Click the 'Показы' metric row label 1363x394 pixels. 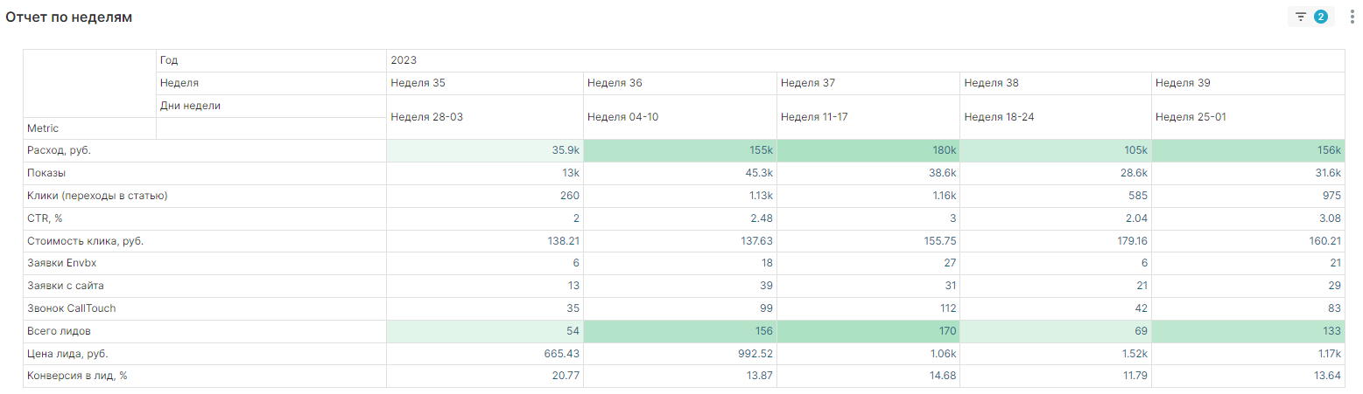[46, 173]
